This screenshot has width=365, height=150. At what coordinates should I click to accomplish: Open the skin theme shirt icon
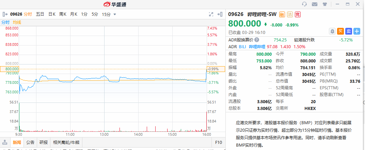click(x=325, y=4)
